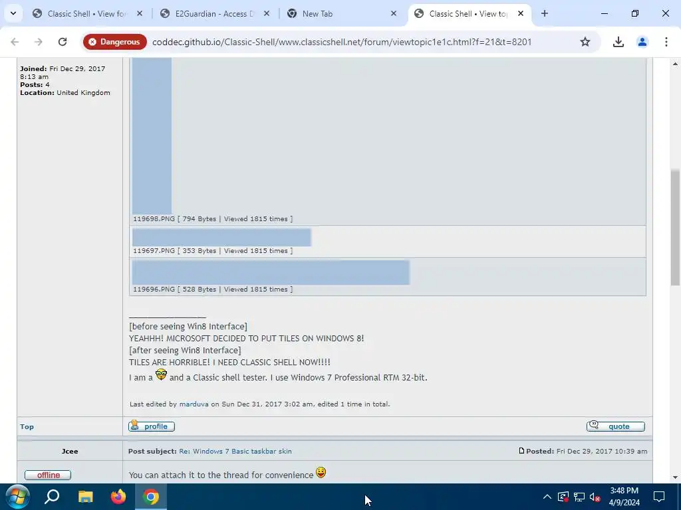Click the tongue smiley in Jcee's post
Screen dimensions: 681x510
(321, 472)
